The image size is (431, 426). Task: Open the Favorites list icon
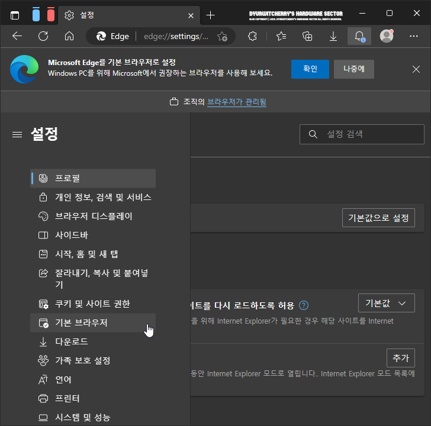(281, 36)
